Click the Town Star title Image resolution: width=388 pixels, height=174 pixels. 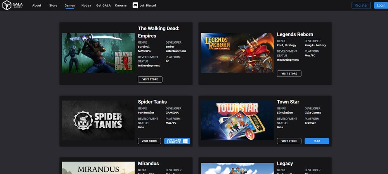coord(288,102)
